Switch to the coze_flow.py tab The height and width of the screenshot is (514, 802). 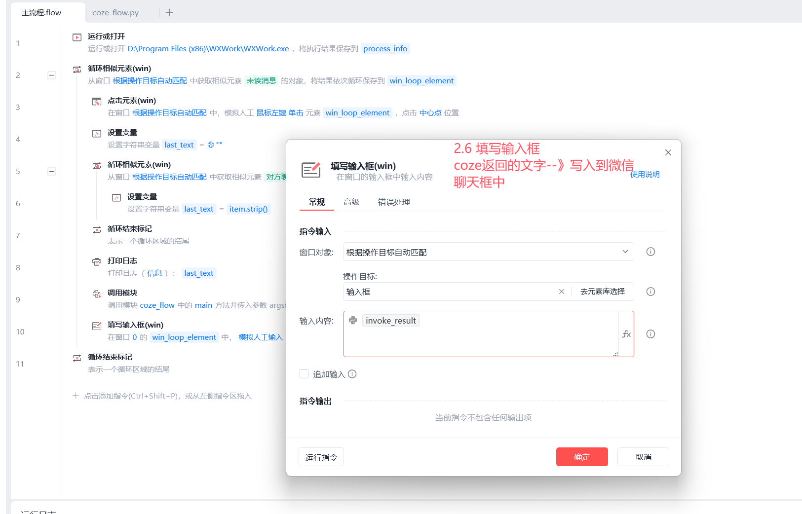pyautogui.click(x=115, y=12)
